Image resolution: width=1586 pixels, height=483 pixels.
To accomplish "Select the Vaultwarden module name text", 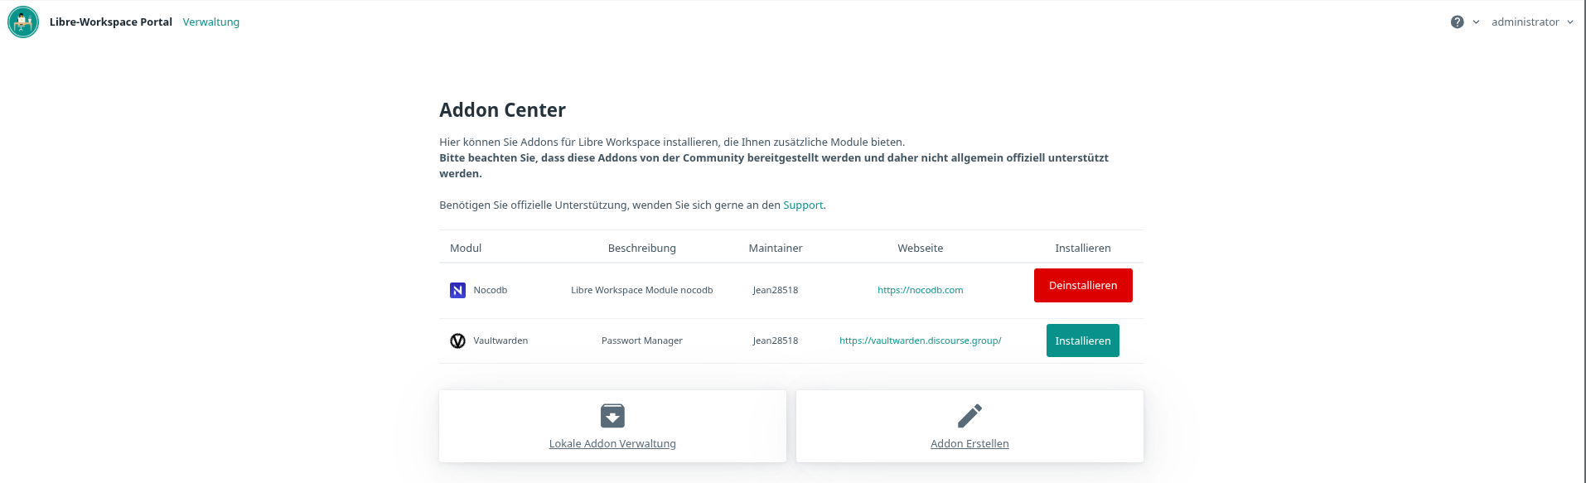I will click(x=500, y=341).
